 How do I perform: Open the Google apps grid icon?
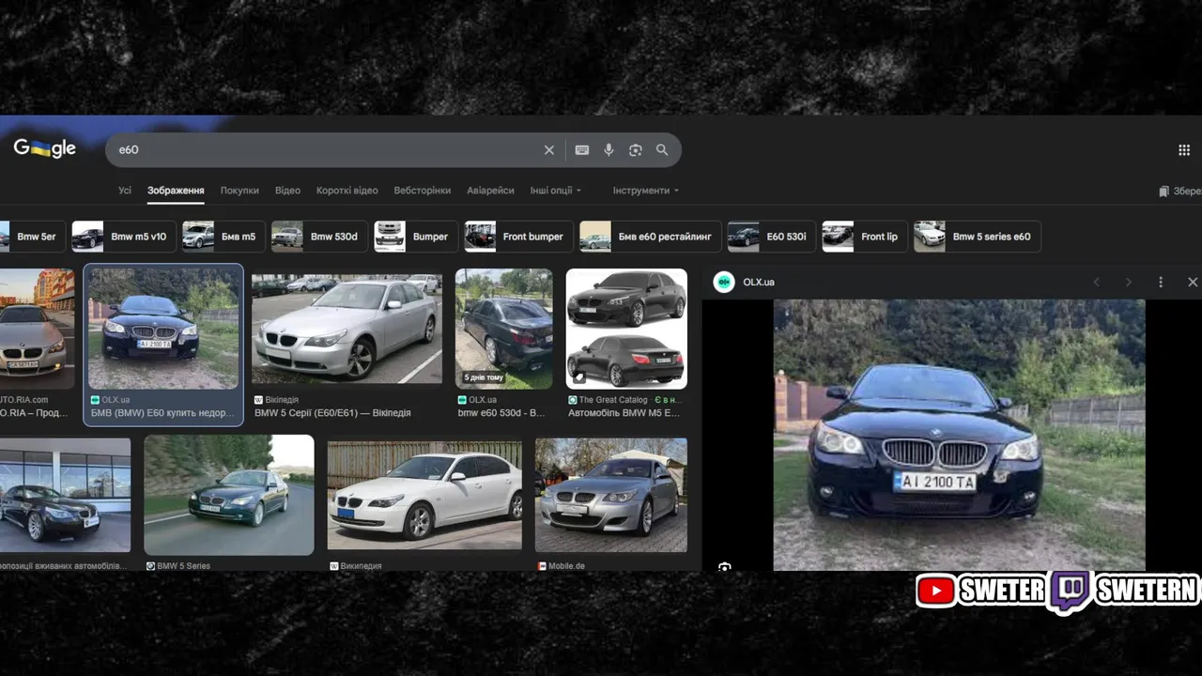coord(1184,150)
